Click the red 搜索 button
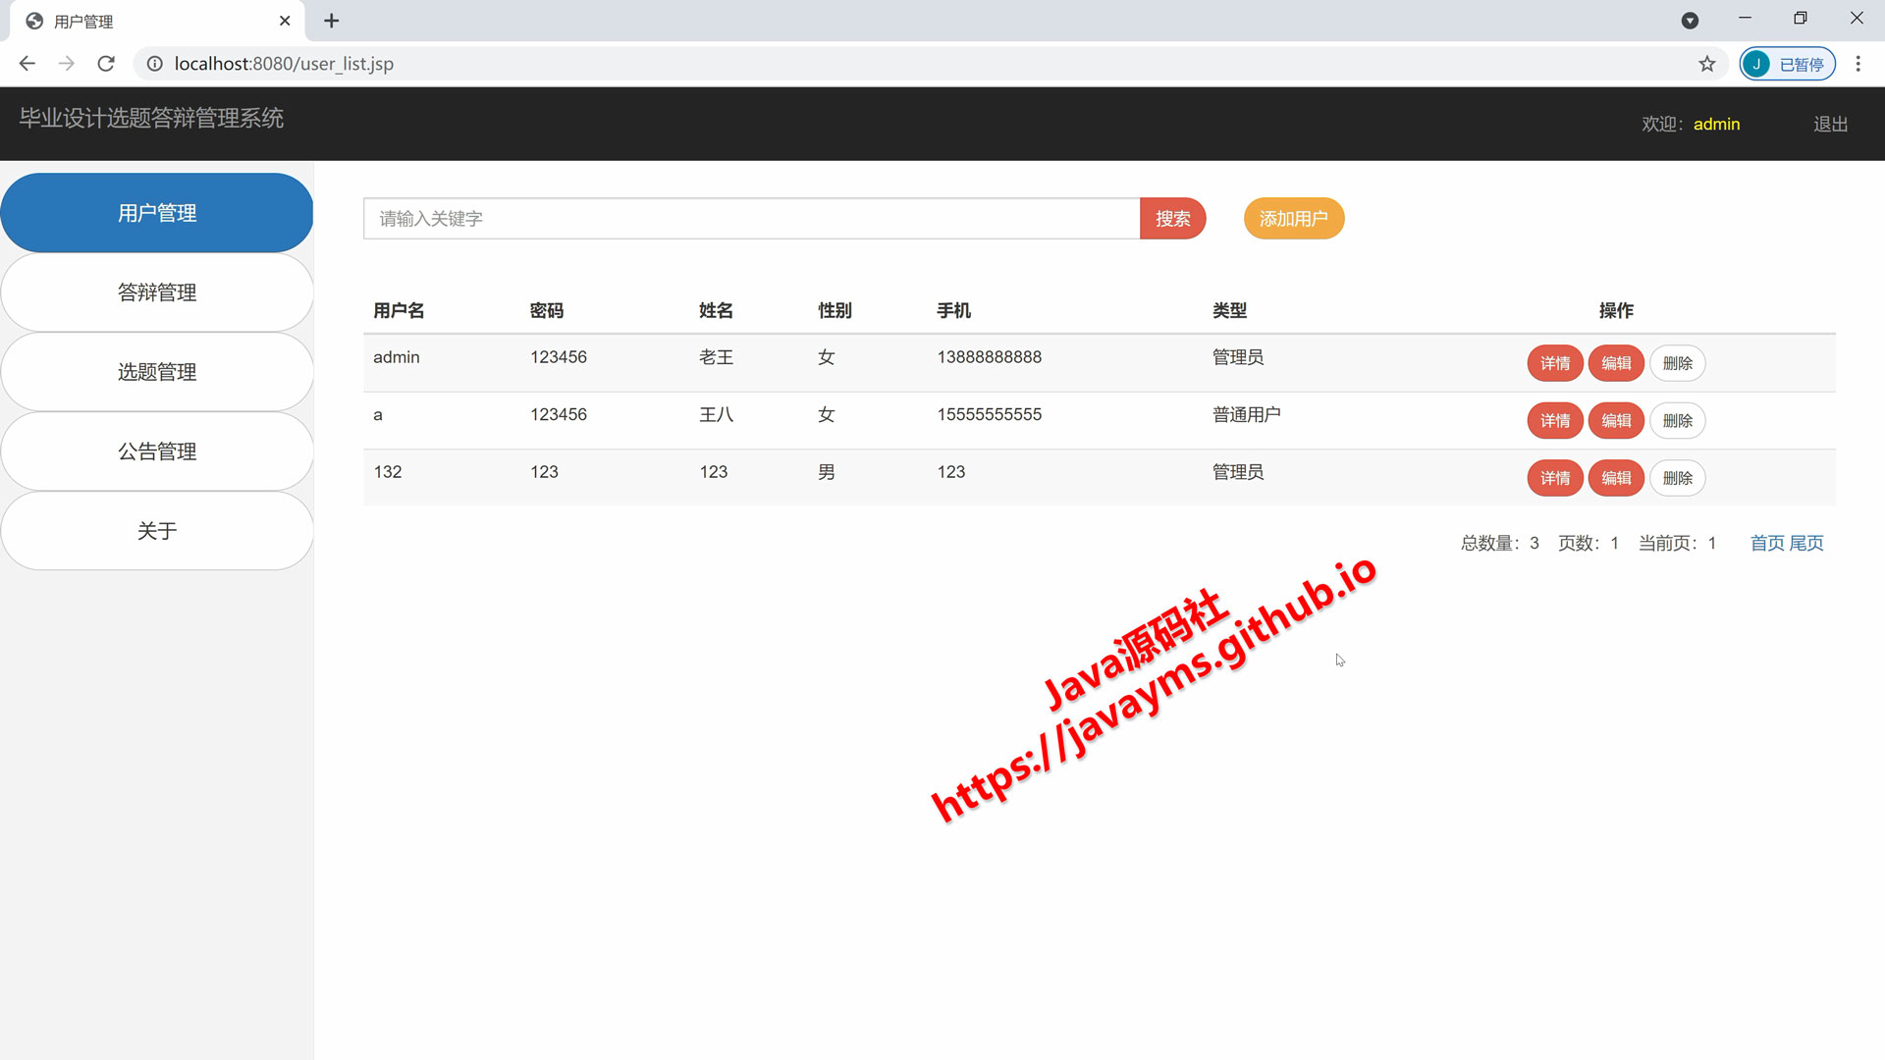The width and height of the screenshot is (1885, 1060). point(1172,219)
